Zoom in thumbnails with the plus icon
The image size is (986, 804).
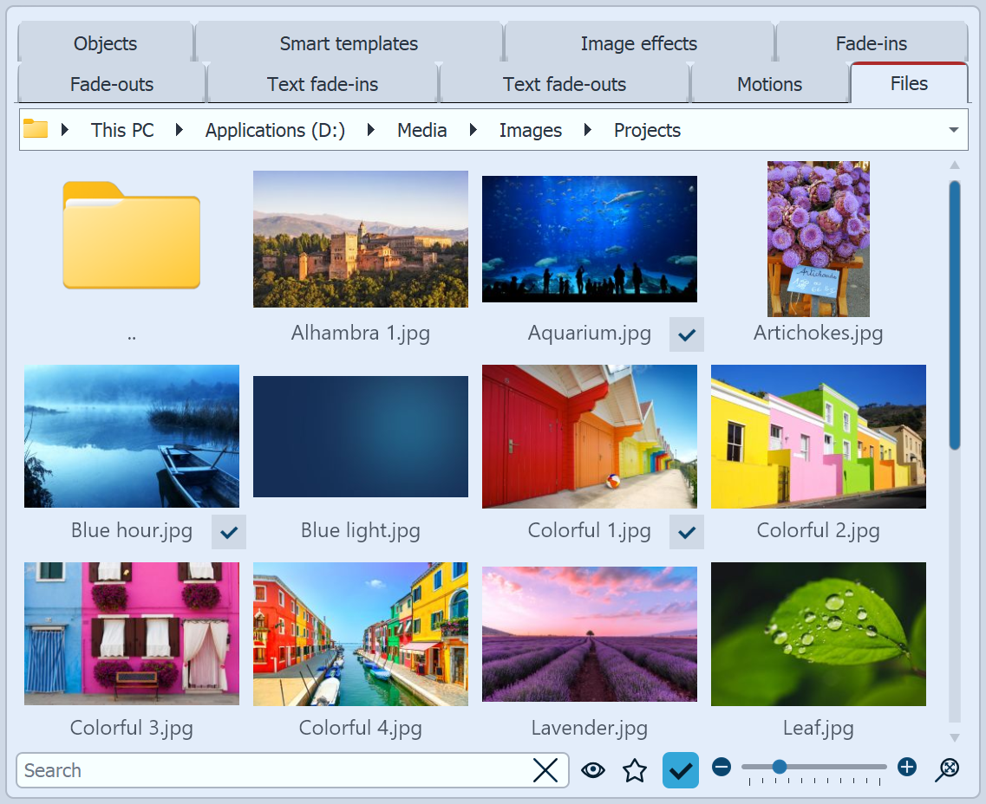tap(907, 768)
